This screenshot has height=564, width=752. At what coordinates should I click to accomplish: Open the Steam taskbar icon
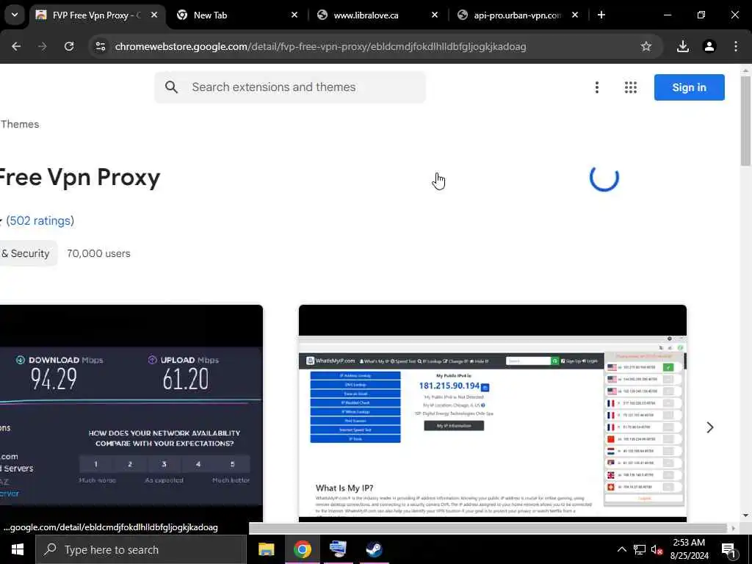pyautogui.click(x=374, y=549)
